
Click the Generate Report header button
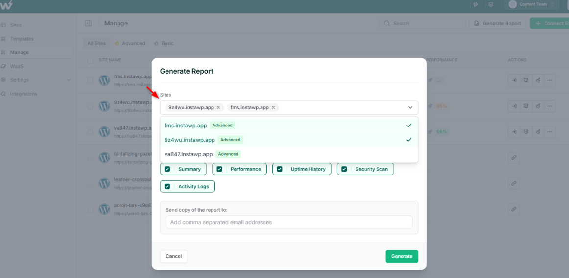pyautogui.click(x=497, y=23)
